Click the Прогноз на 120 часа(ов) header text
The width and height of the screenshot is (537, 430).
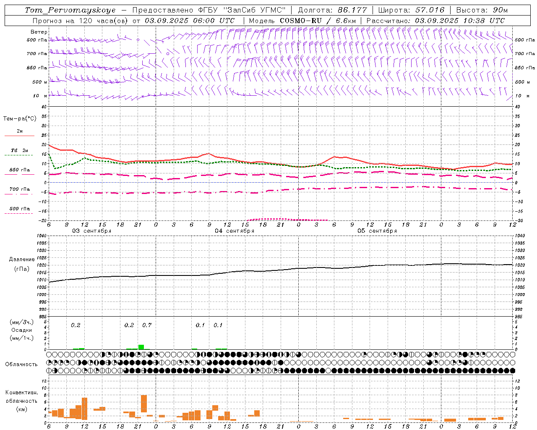point(81,21)
